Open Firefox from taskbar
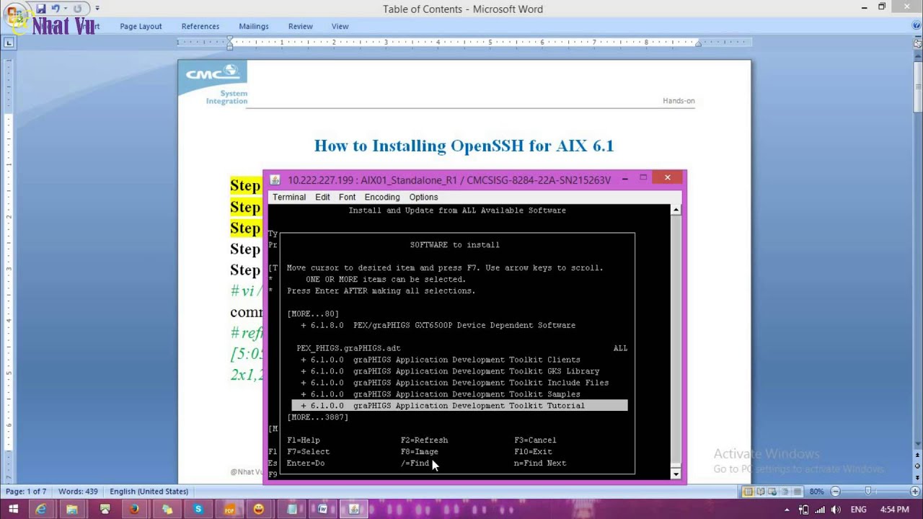 point(134,510)
